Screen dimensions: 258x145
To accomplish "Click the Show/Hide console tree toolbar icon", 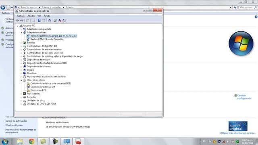I will [27, 21].
